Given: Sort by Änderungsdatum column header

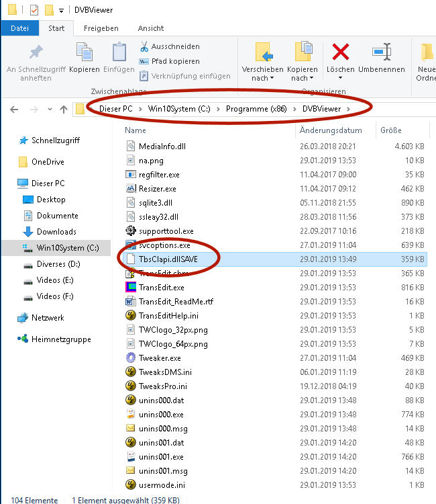Looking at the screenshot, I should [331, 130].
